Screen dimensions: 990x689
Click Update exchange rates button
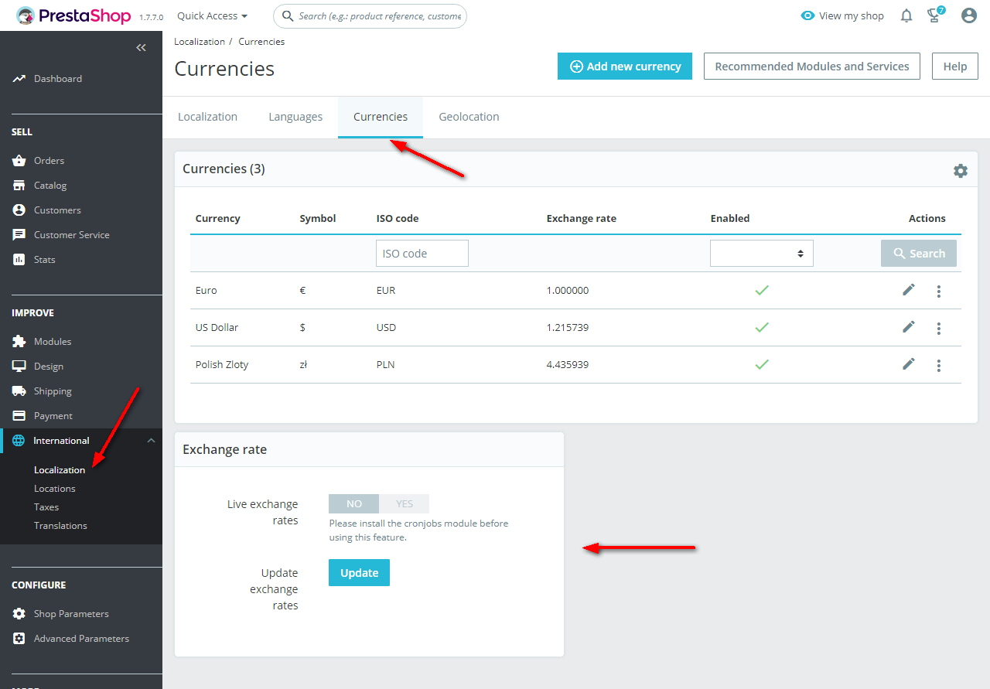click(x=359, y=572)
